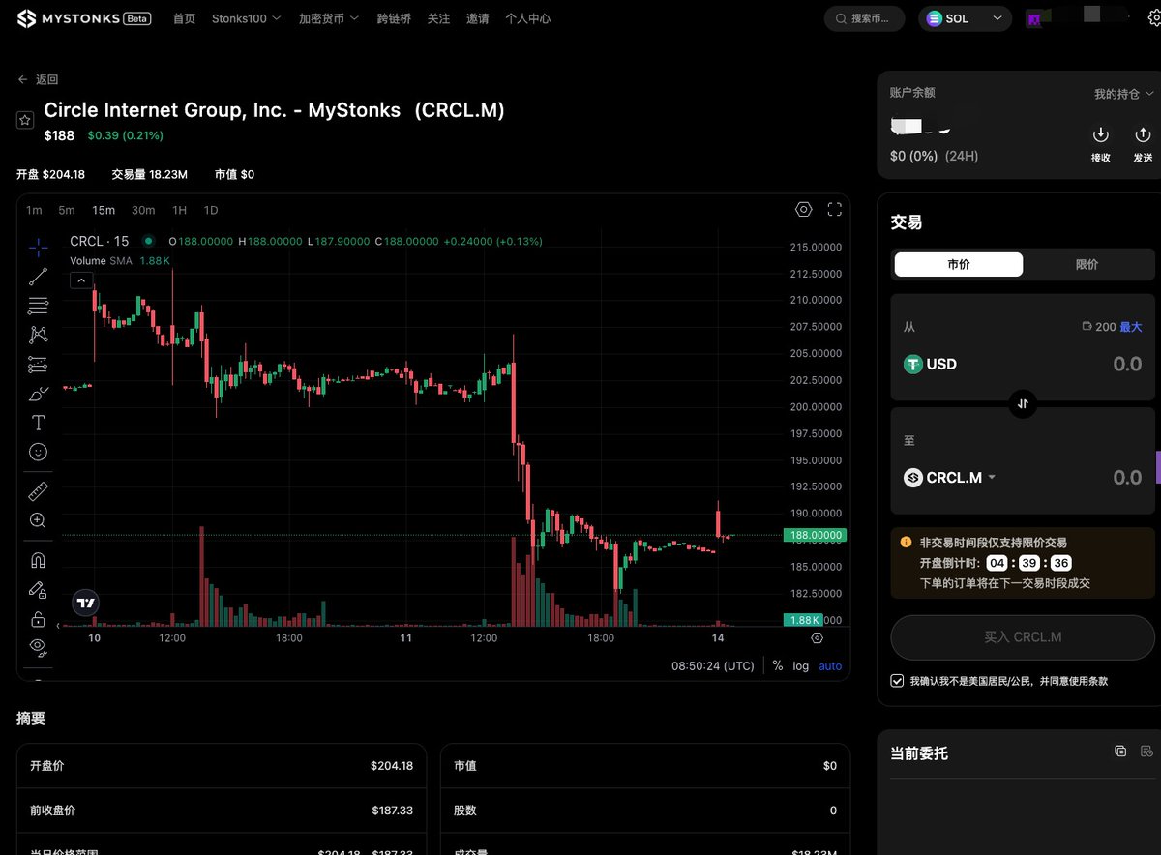Viewport: 1161px width, 855px height.
Task: Go to 首页 home page
Action: [184, 18]
